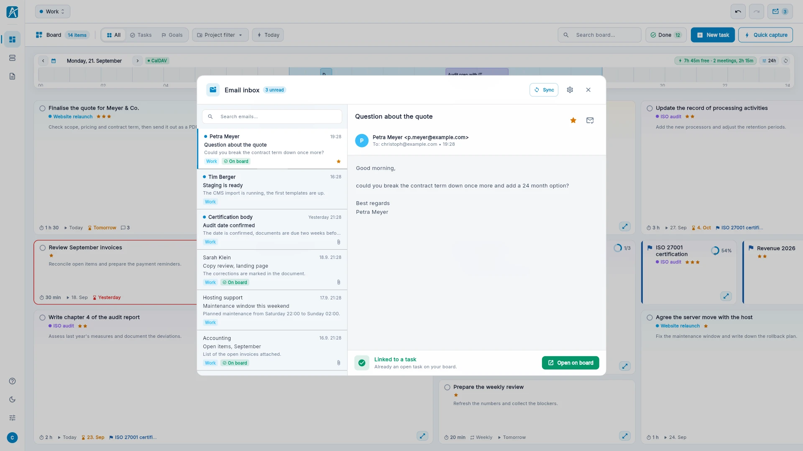
Task: Open Tim Berger Staging is ready email
Action: pyautogui.click(x=272, y=189)
